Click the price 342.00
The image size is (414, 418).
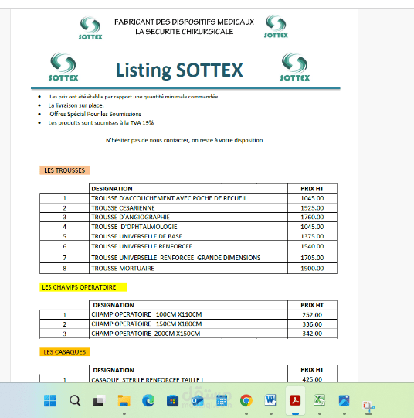pos(312,334)
